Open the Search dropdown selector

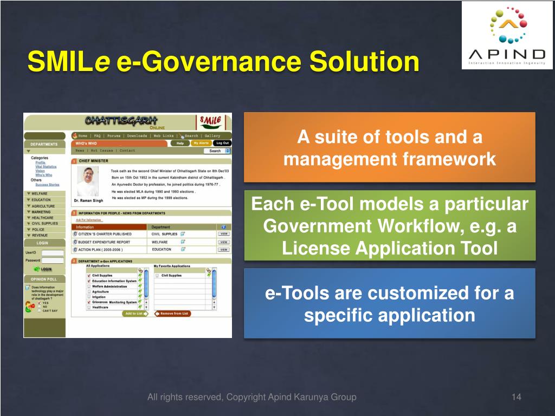(x=217, y=151)
